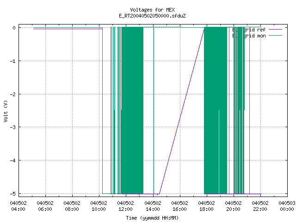Click the "grid ref" legend label
The width and height of the screenshot is (296, 222).
255,30
